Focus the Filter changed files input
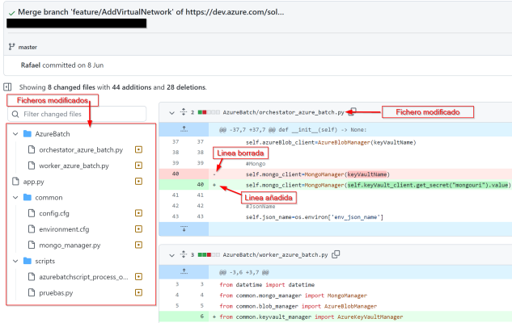 point(77,114)
